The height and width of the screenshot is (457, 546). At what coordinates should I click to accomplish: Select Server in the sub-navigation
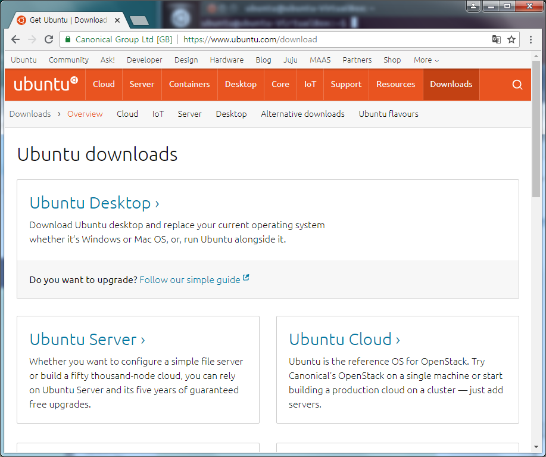pos(189,114)
